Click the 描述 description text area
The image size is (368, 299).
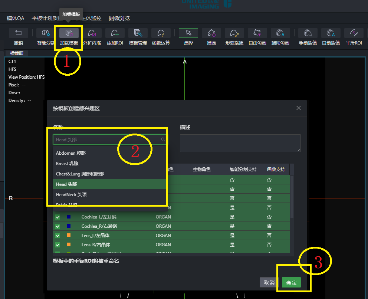pos(240,143)
